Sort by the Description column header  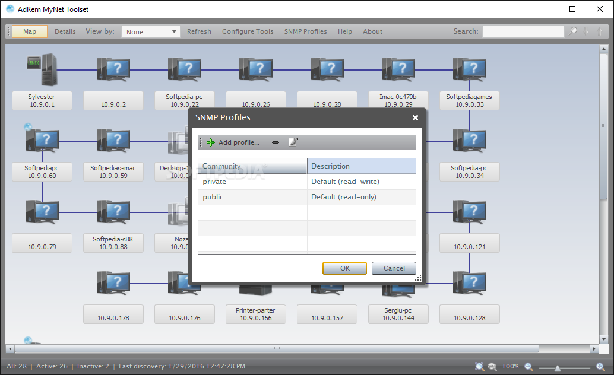click(x=362, y=166)
